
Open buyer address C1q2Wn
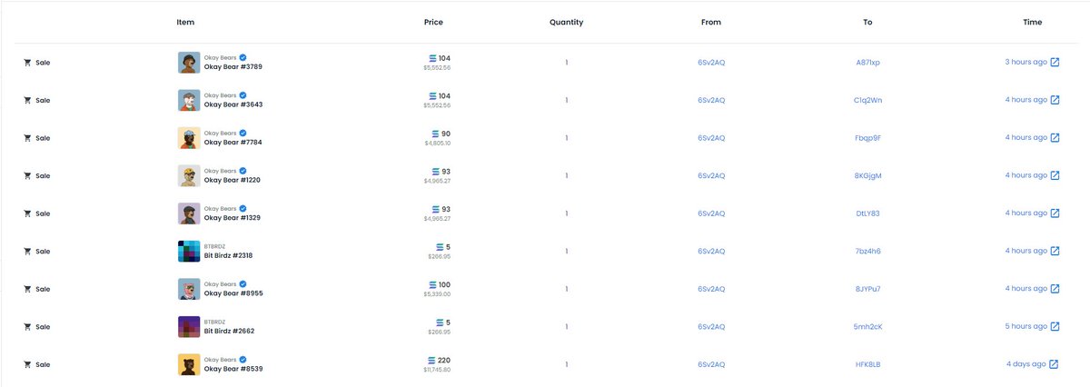point(868,100)
